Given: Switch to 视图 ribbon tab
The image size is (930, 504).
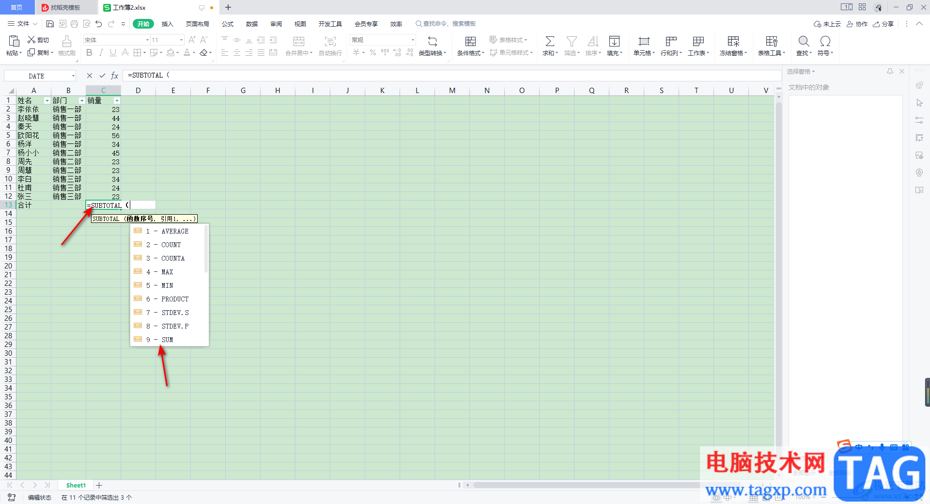Looking at the screenshot, I should tap(300, 24).
